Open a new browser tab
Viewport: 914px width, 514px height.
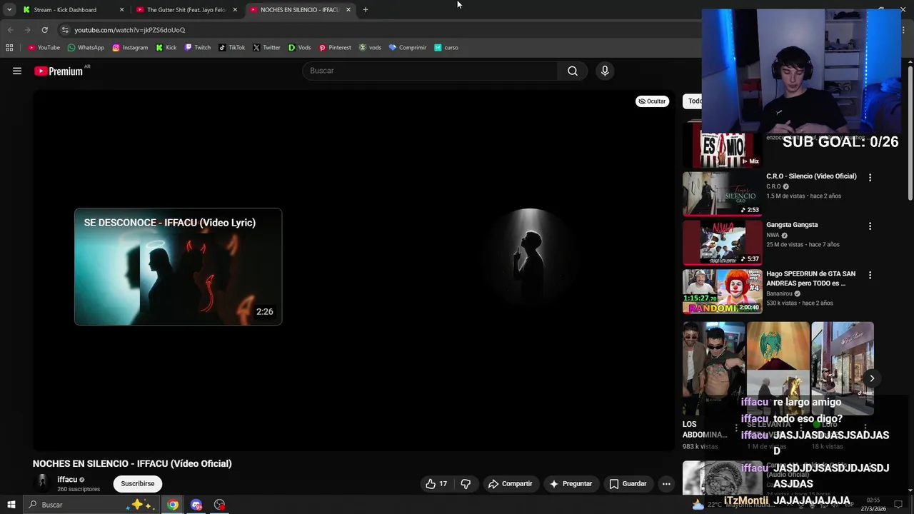pyautogui.click(x=366, y=10)
